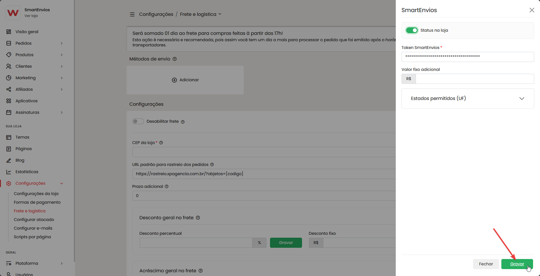This screenshot has width=540, height=276.
Task: Close the SmartEnvios side panel
Action: tap(532, 10)
